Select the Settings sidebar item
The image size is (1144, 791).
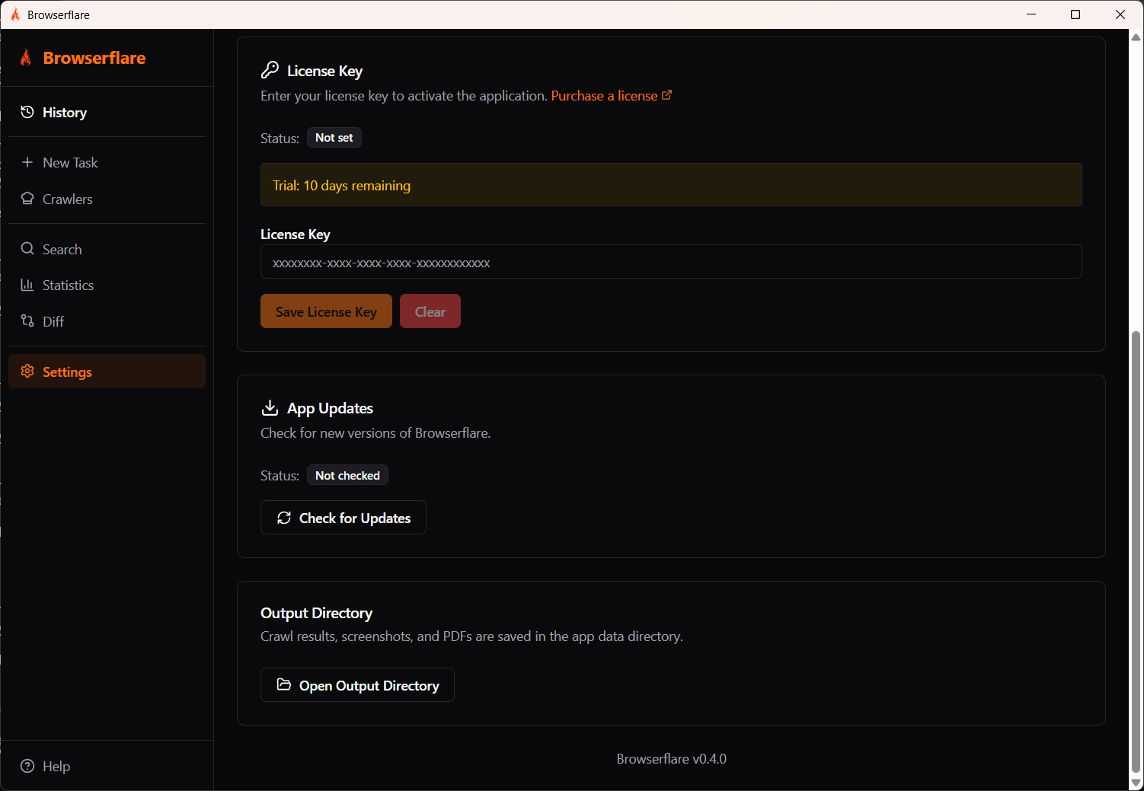pyautogui.click(x=107, y=372)
